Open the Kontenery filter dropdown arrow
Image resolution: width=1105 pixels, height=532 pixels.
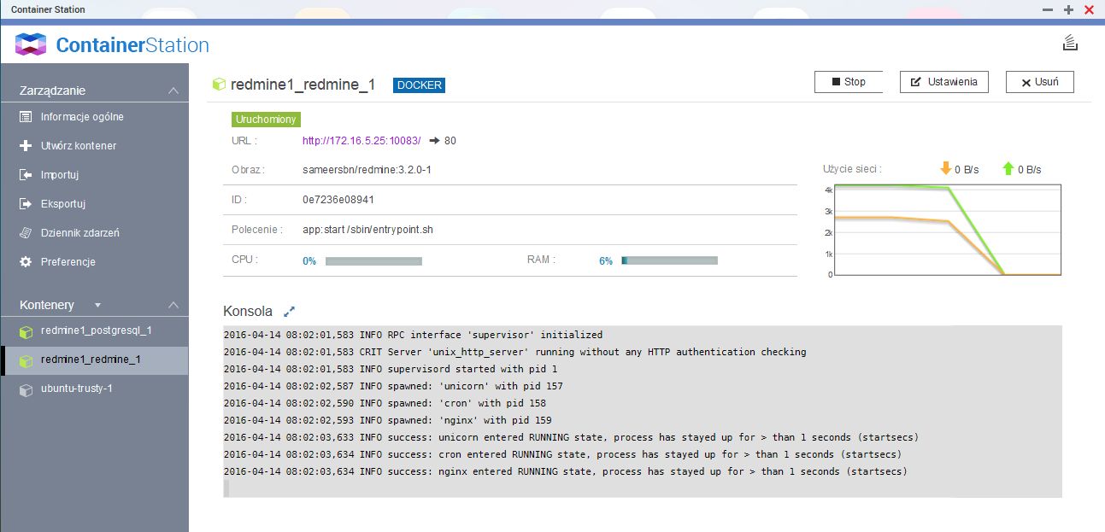click(x=97, y=305)
